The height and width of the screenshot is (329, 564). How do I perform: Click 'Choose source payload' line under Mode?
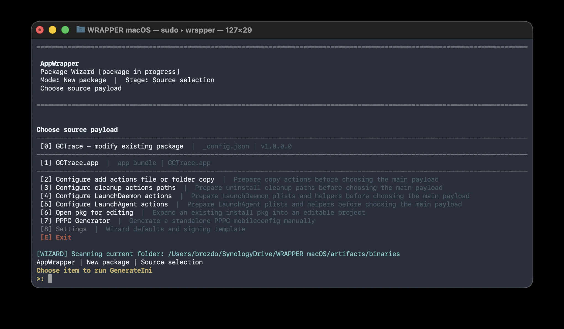click(x=81, y=88)
